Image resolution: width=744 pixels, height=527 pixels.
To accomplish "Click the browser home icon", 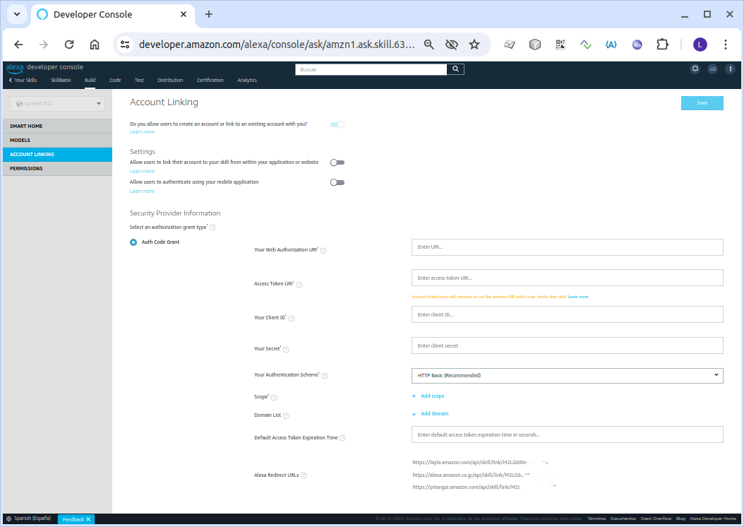I will (x=95, y=45).
